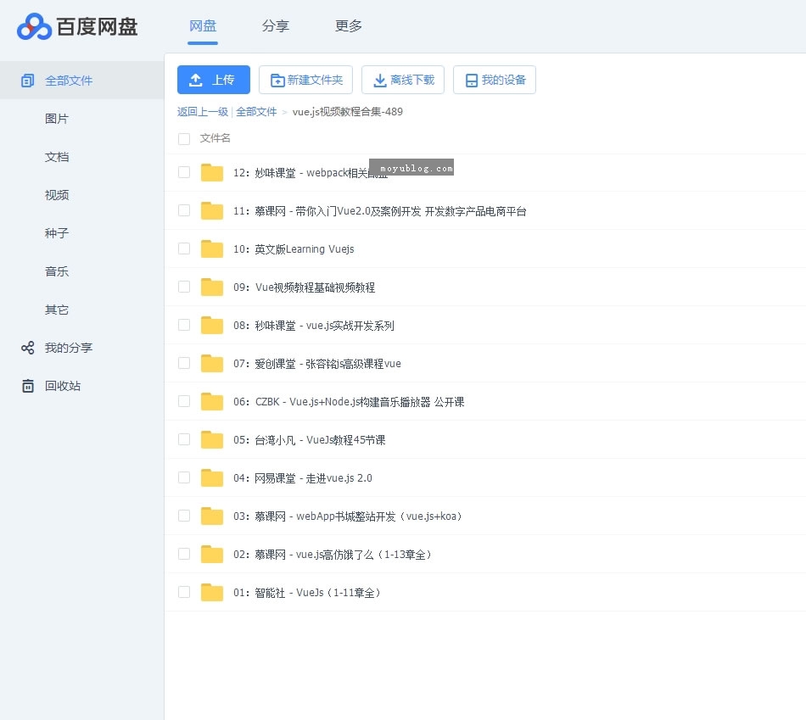Check the box for 05: 台湾小凡
Image resolution: width=806 pixels, height=720 pixels.
(x=184, y=439)
